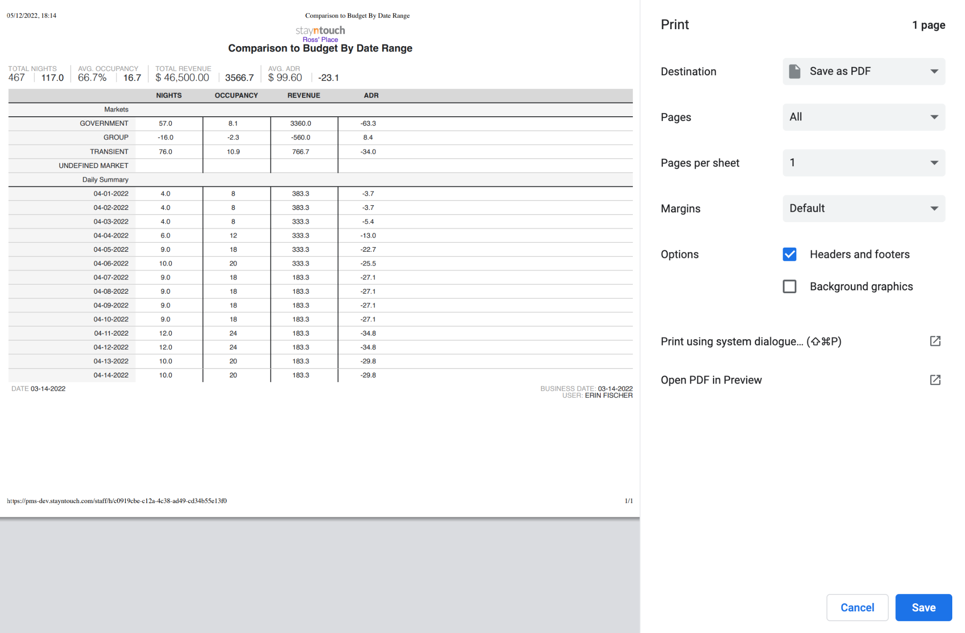965x633 pixels.
Task: Enable Background graphics checkbox
Action: click(x=790, y=287)
